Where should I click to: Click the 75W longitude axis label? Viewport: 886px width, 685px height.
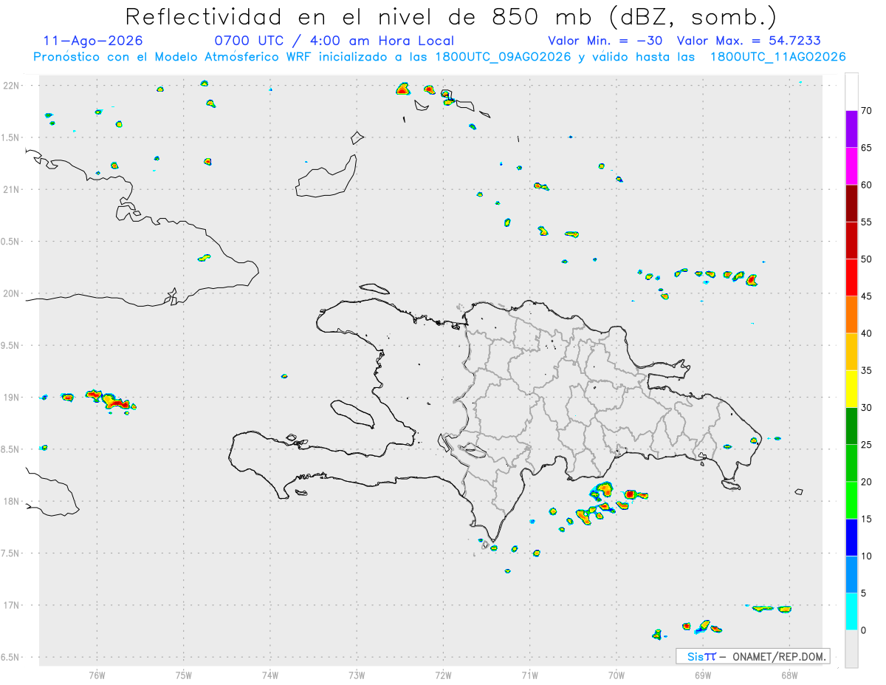tap(184, 675)
